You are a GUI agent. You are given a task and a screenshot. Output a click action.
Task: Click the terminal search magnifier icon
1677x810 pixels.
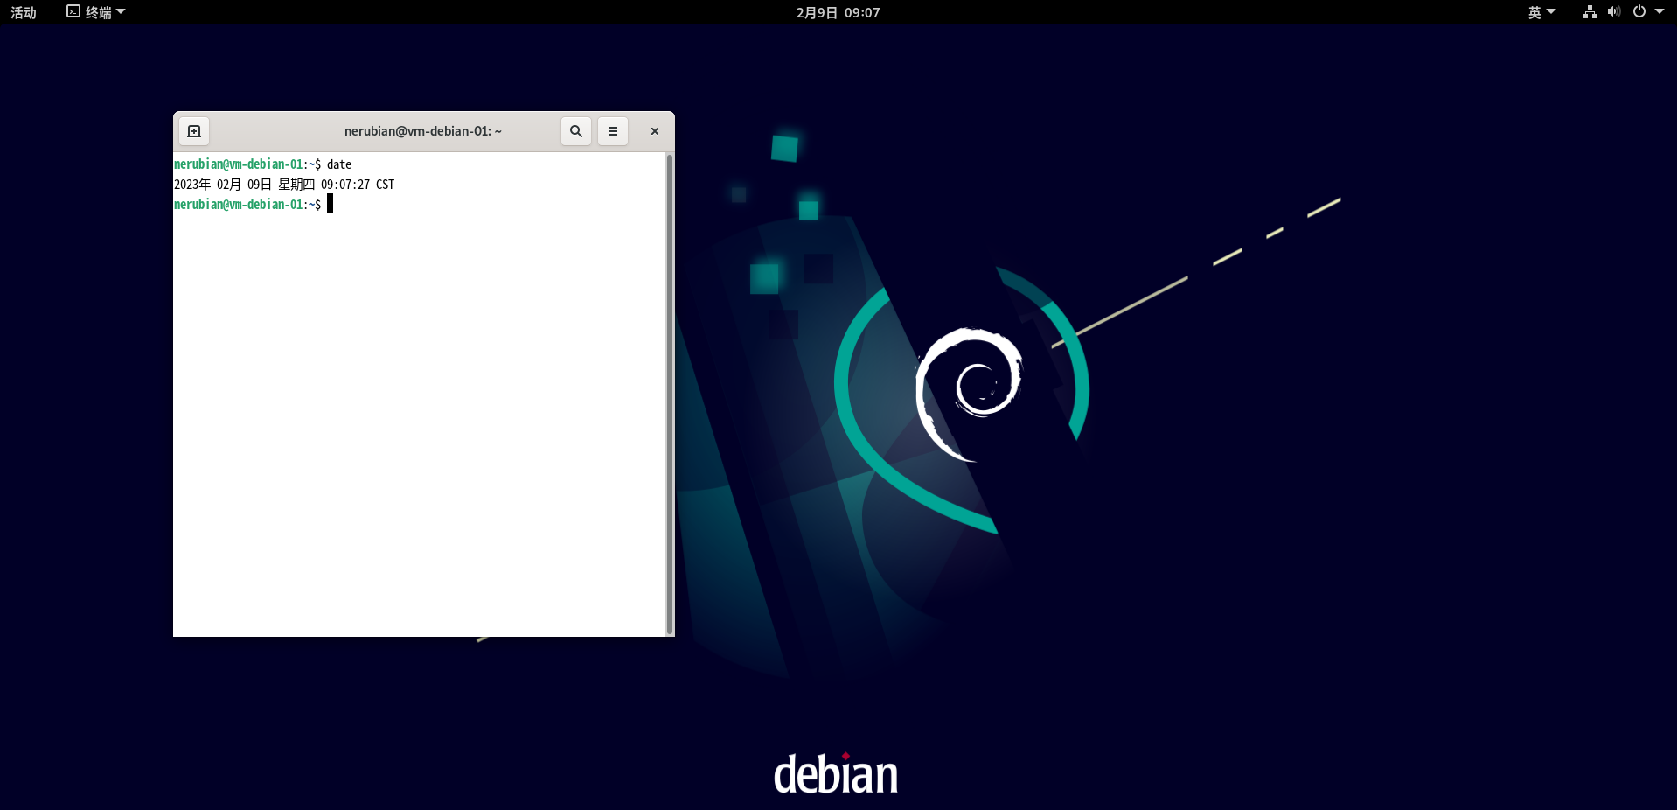point(576,131)
